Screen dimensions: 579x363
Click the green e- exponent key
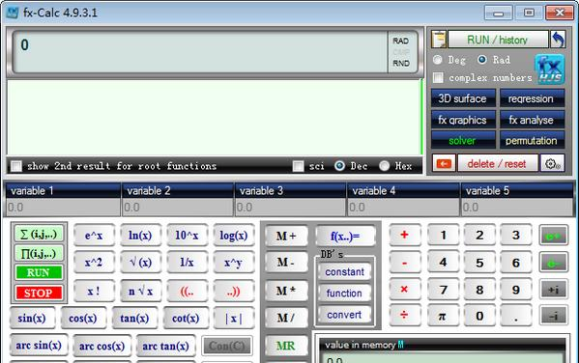coord(553,263)
